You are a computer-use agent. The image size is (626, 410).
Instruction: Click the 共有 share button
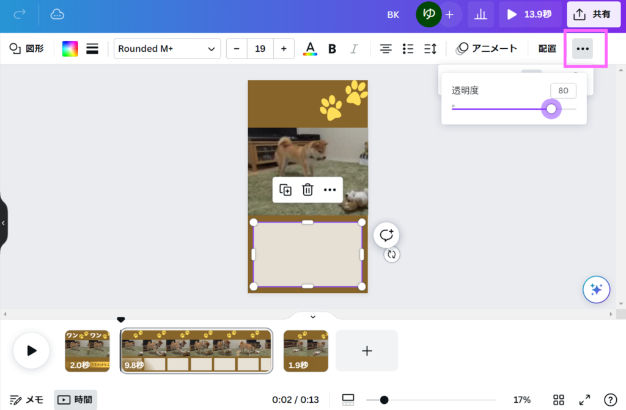pyautogui.click(x=593, y=14)
